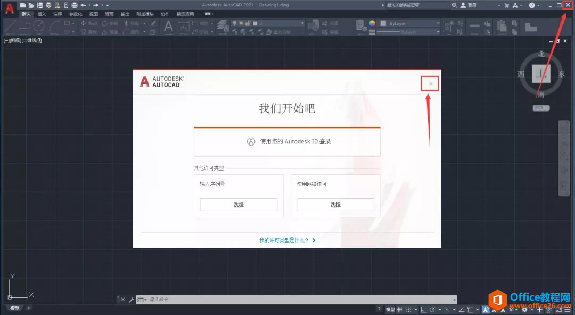Image resolution: width=575 pixels, height=315 pixels.
Task: Select the Move tool in modify panel
Action: [83, 23]
